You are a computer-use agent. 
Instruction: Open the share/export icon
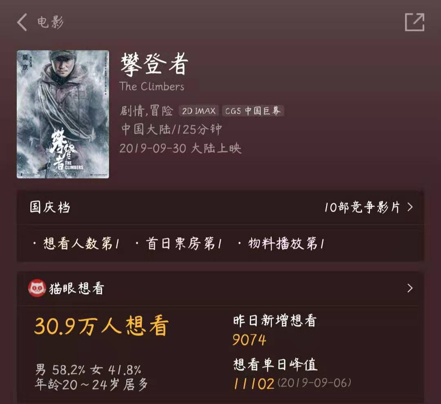[x=414, y=22]
